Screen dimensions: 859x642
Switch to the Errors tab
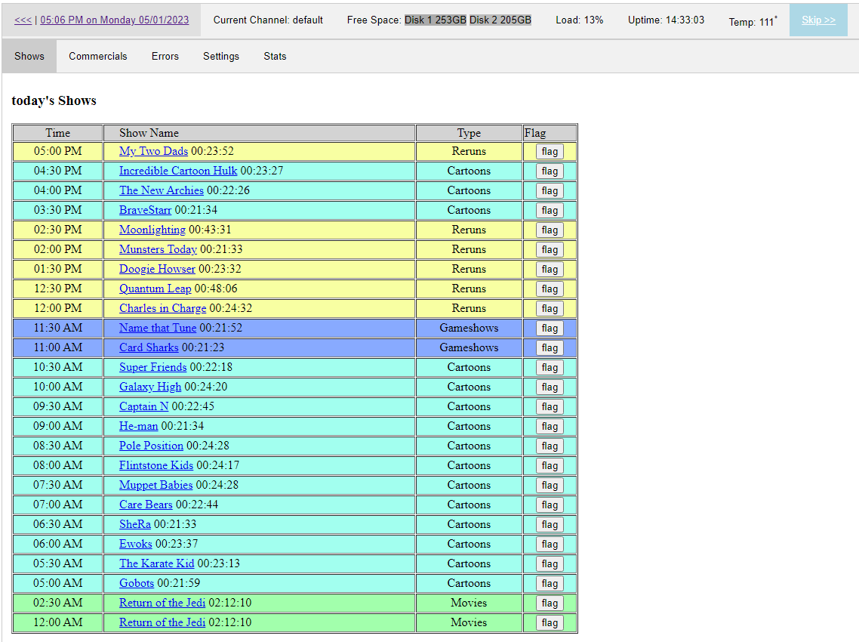pos(165,57)
